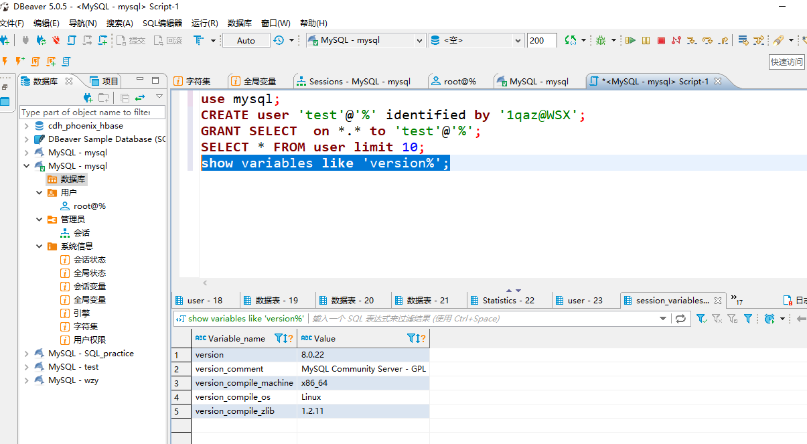Click the 快速访问 quick access button
The height and width of the screenshot is (444, 807).
click(x=786, y=62)
